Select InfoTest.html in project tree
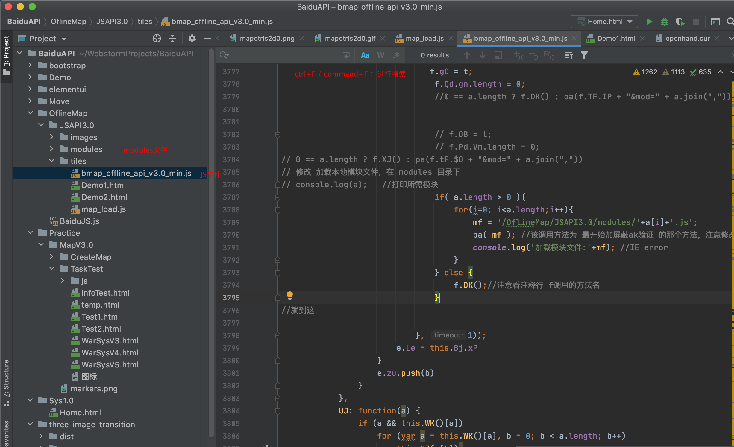The image size is (734, 447). click(105, 293)
